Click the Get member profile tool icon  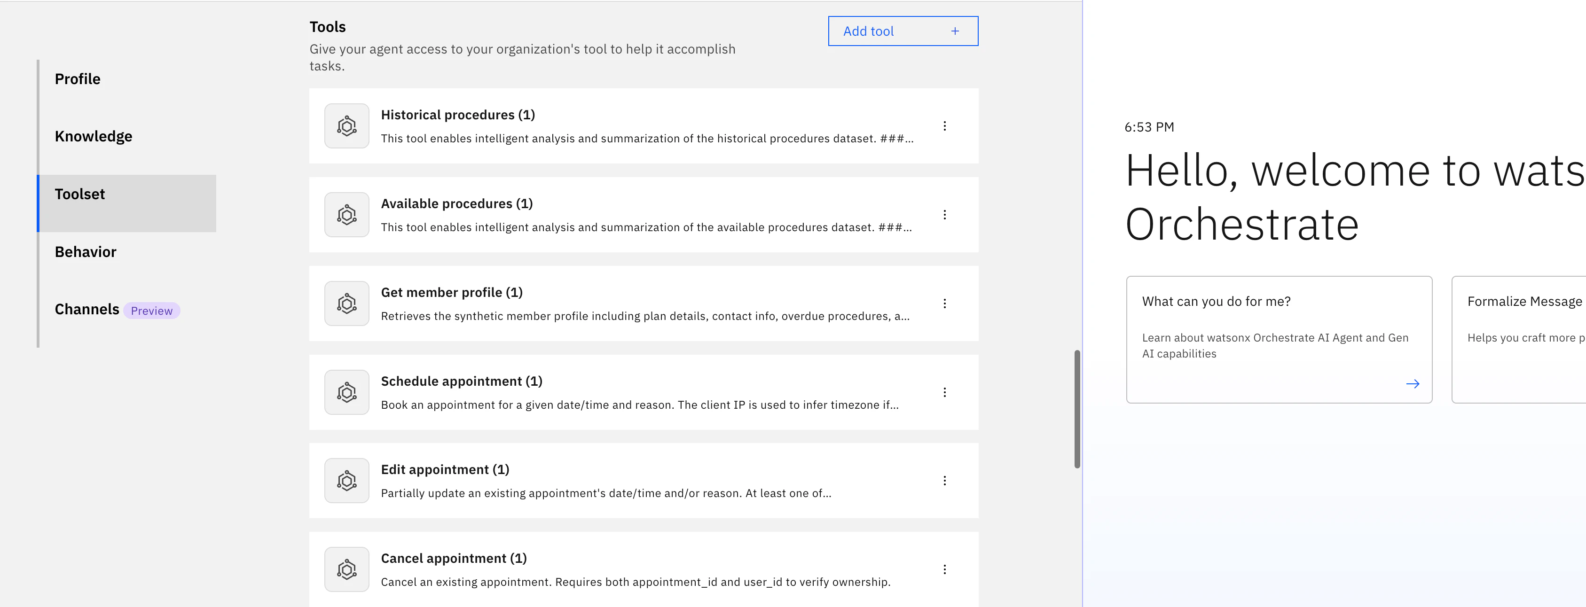[x=346, y=303]
